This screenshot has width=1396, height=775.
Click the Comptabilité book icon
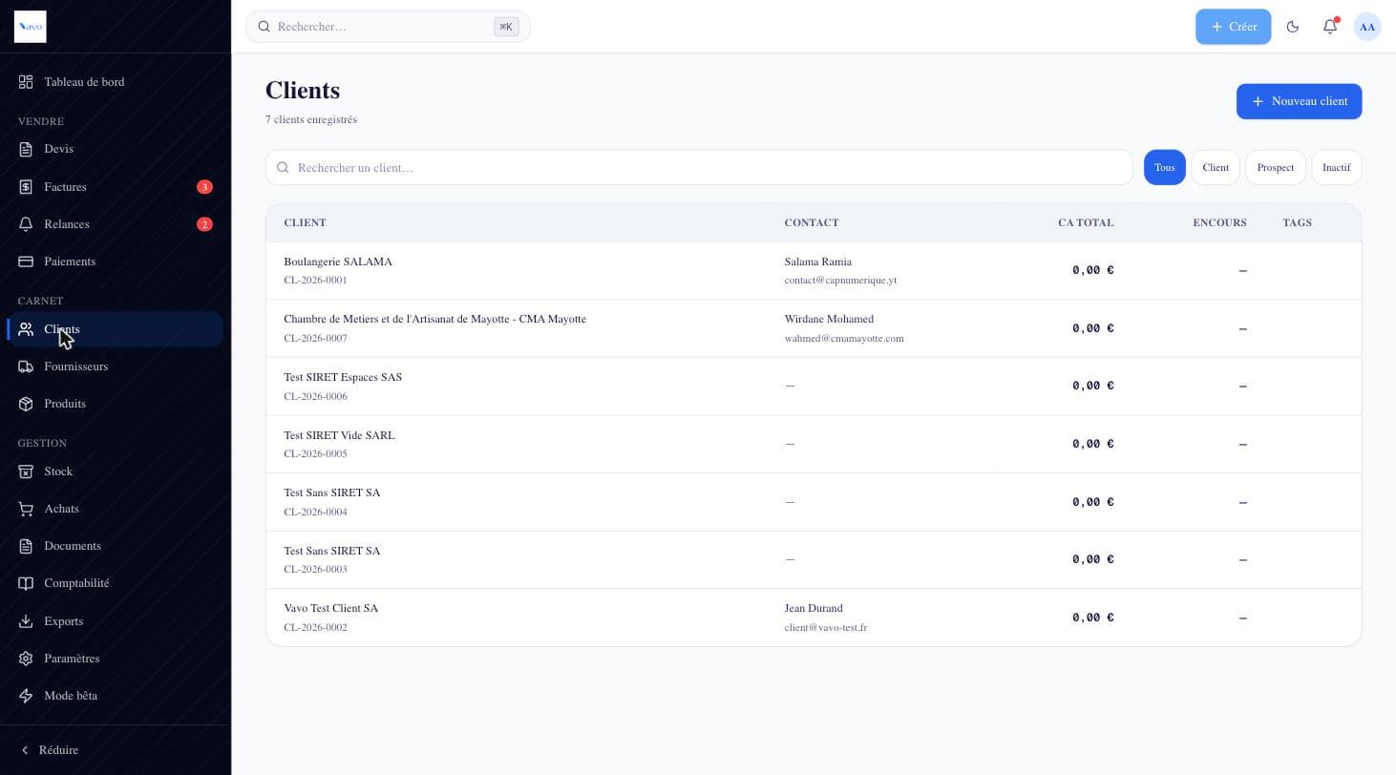tap(26, 583)
